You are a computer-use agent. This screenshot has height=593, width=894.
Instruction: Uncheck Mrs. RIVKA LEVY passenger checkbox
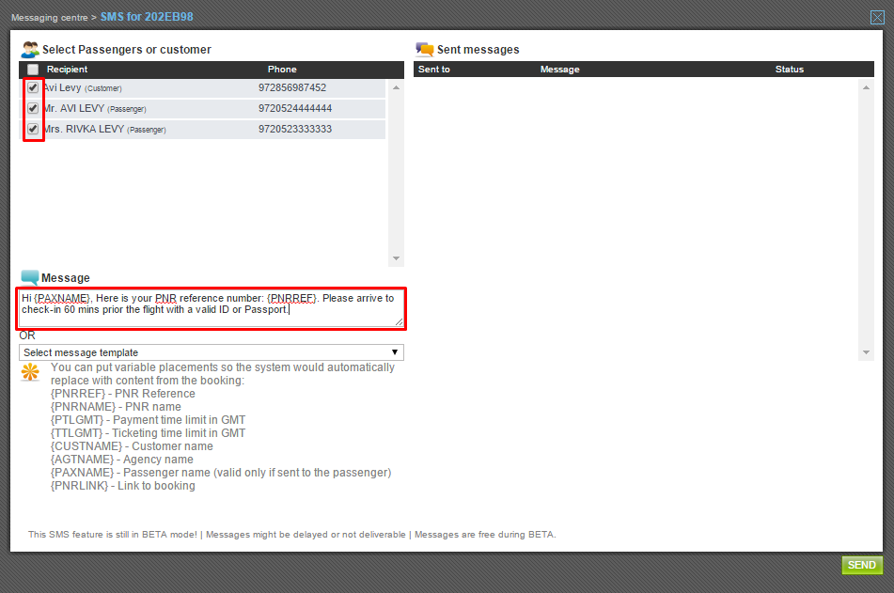tap(33, 129)
